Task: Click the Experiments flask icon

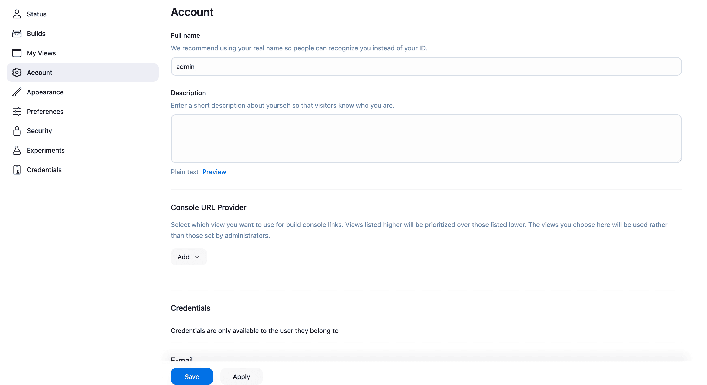Action: (17, 150)
